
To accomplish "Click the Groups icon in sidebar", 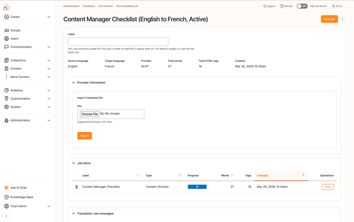I will coord(6,30).
